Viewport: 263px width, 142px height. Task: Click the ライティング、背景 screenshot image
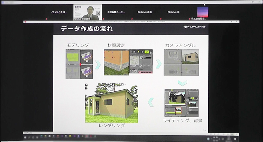coord(182,103)
